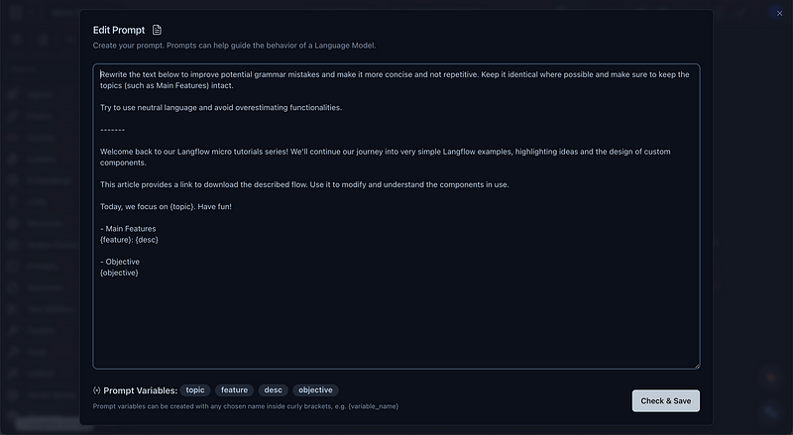The width and height of the screenshot is (793, 435).
Task: Click the "Rewrite the text below" opening line
Action: click(x=297, y=74)
